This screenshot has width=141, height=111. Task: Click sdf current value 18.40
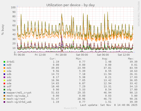pyautogui.click(x=55, y=87)
